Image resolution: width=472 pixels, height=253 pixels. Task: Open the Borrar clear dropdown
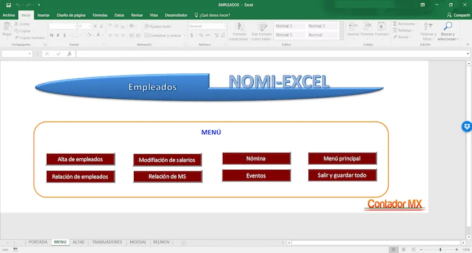coord(401,37)
